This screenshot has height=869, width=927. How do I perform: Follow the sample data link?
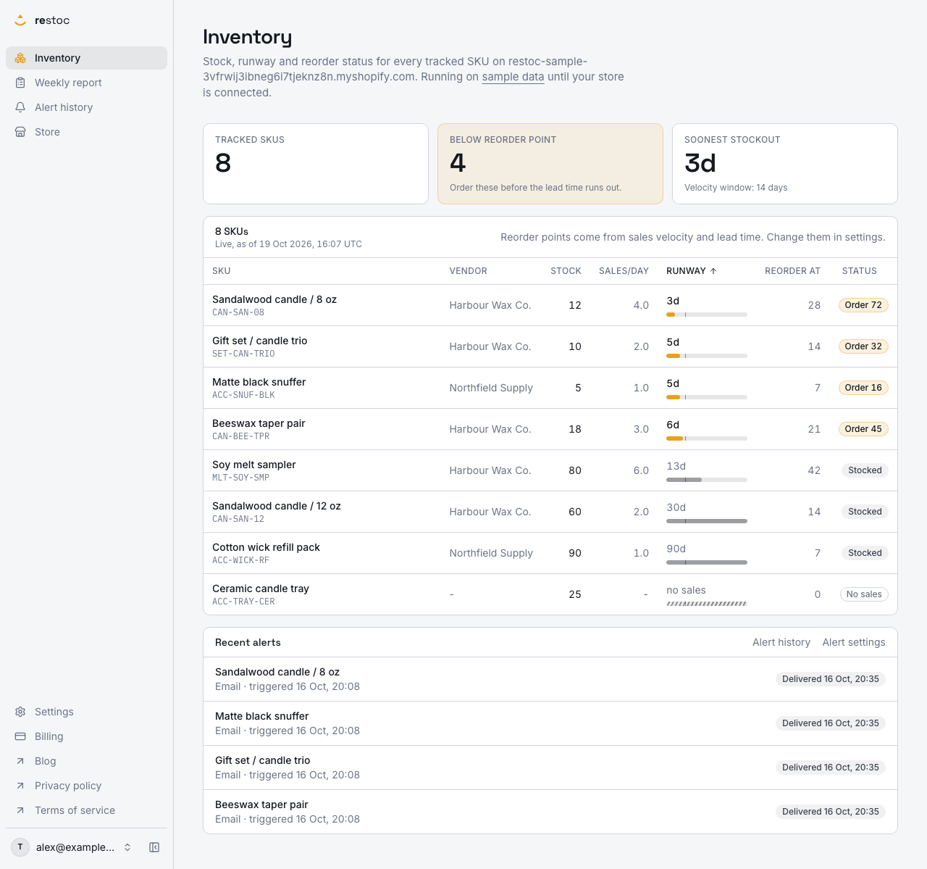[513, 77]
